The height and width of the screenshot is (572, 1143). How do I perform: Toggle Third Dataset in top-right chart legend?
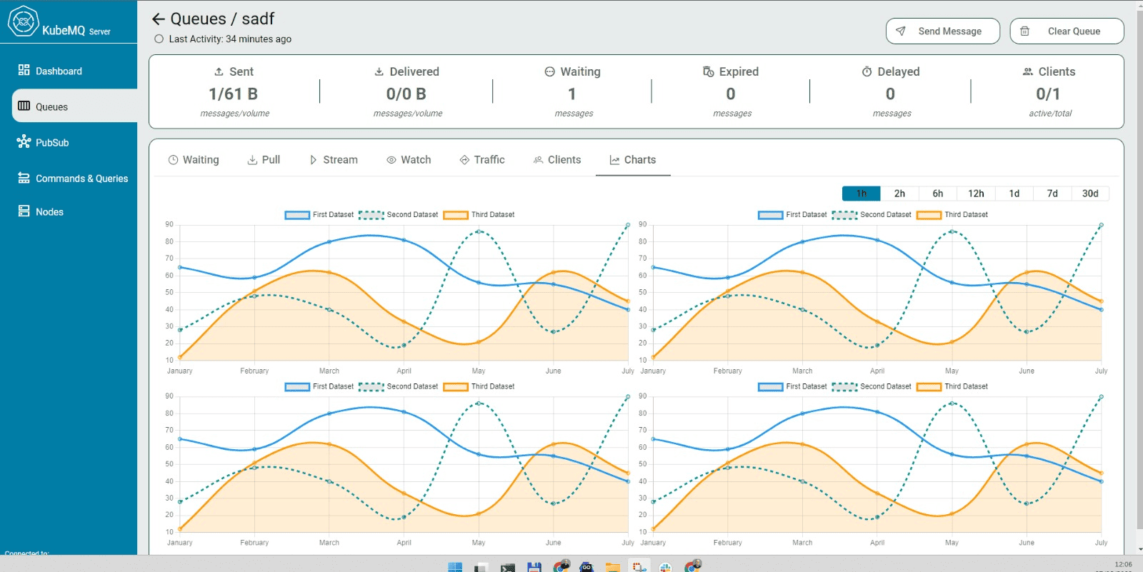952,215
